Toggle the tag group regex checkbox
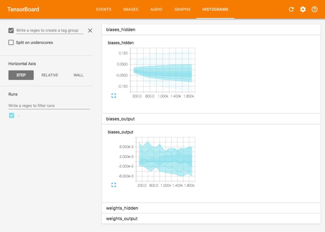Viewport: 325px width, 232px height. tap(11, 30)
